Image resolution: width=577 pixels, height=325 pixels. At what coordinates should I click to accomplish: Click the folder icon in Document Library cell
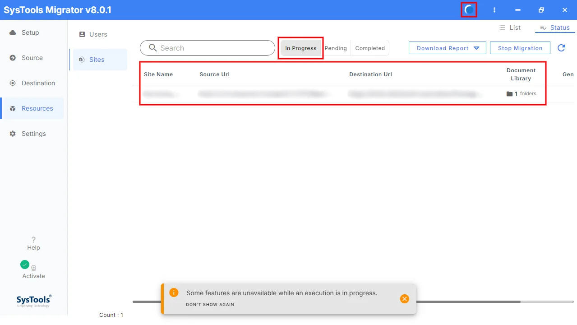509,94
